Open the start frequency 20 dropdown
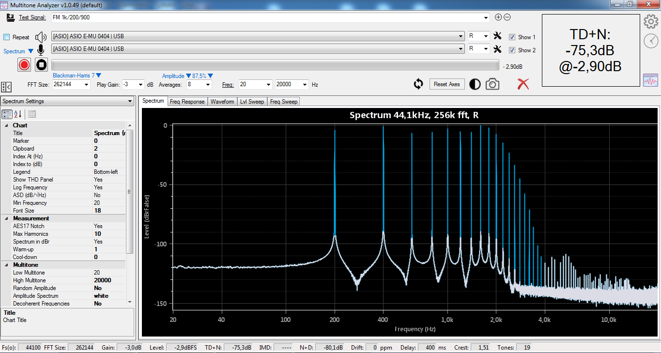Viewport: 661px width, 353px height. coord(269,84)
